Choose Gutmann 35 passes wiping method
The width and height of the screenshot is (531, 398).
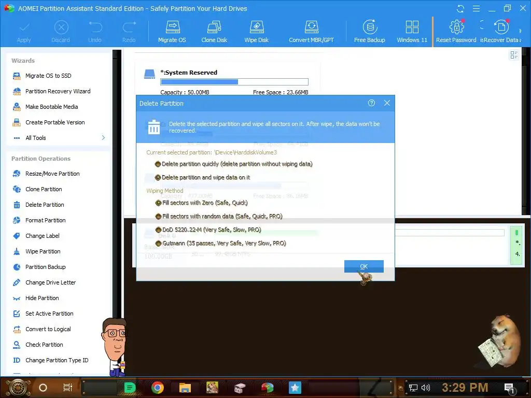[x=158, y=244]
